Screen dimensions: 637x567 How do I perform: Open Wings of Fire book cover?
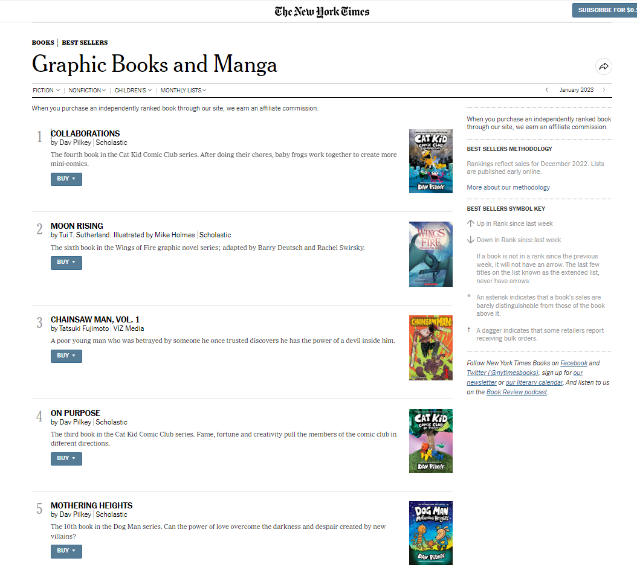point(431,254)
